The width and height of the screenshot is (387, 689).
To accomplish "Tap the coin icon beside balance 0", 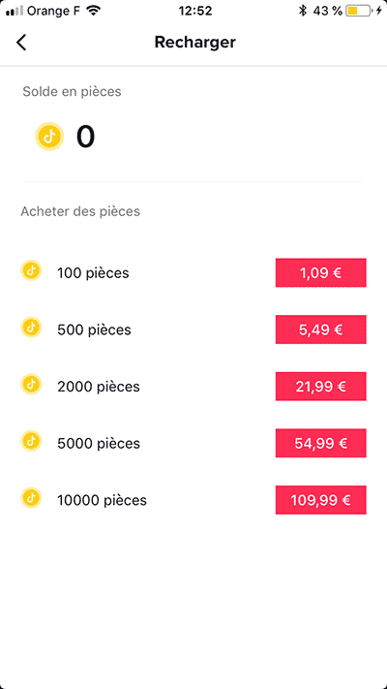I will [x=49, y=137].
